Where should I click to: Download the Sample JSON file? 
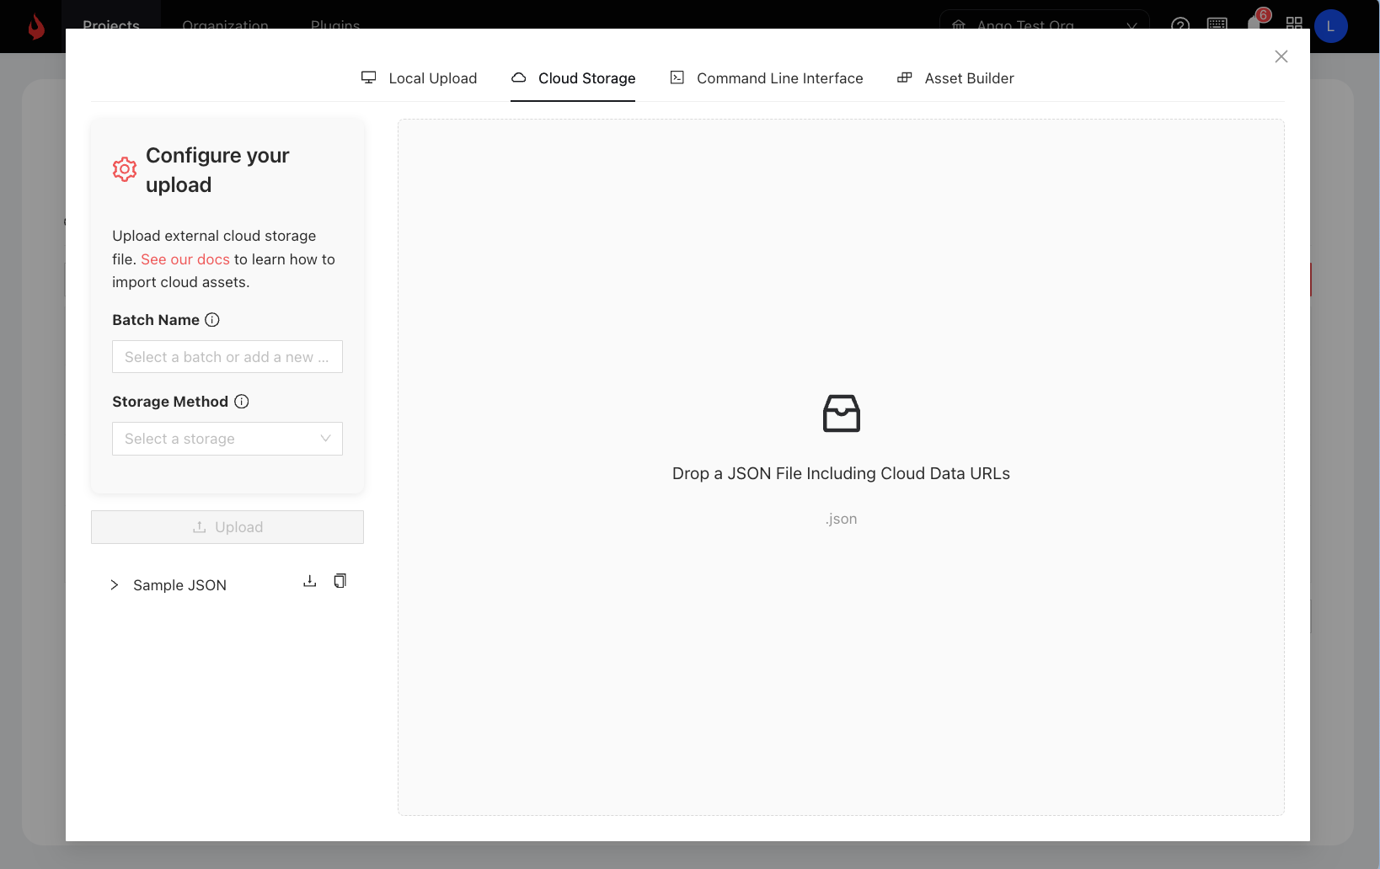[310, 581]
